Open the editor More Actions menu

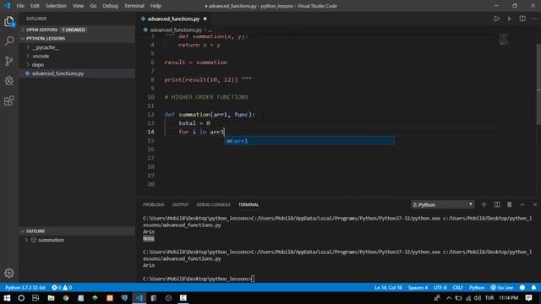(535, 19)
